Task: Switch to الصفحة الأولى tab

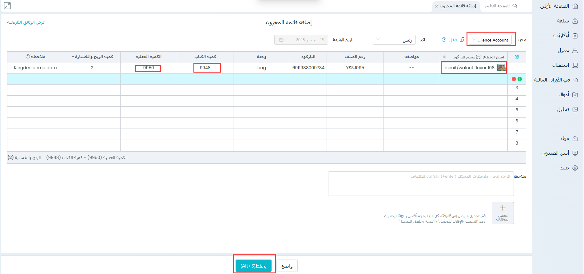Action: tap(501, 6)
